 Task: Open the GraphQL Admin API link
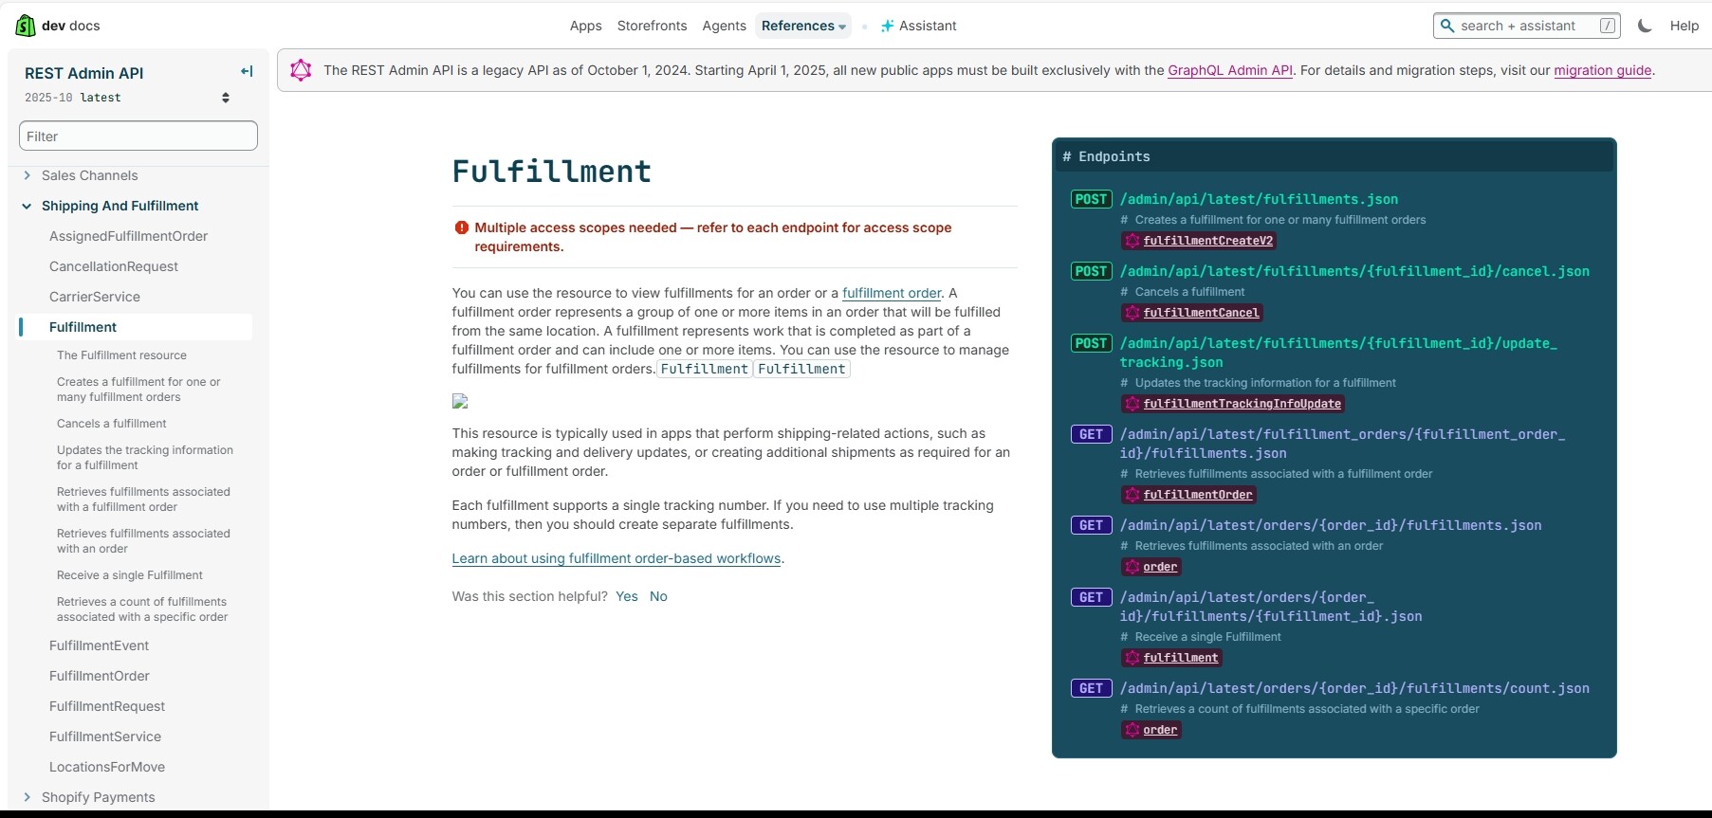coord(1230,70)
